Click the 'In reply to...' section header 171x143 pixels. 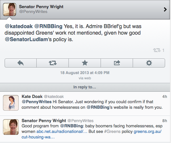85,87
